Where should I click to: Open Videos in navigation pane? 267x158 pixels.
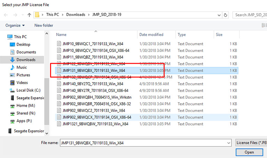pyautogui.click(x=19, y=83)
